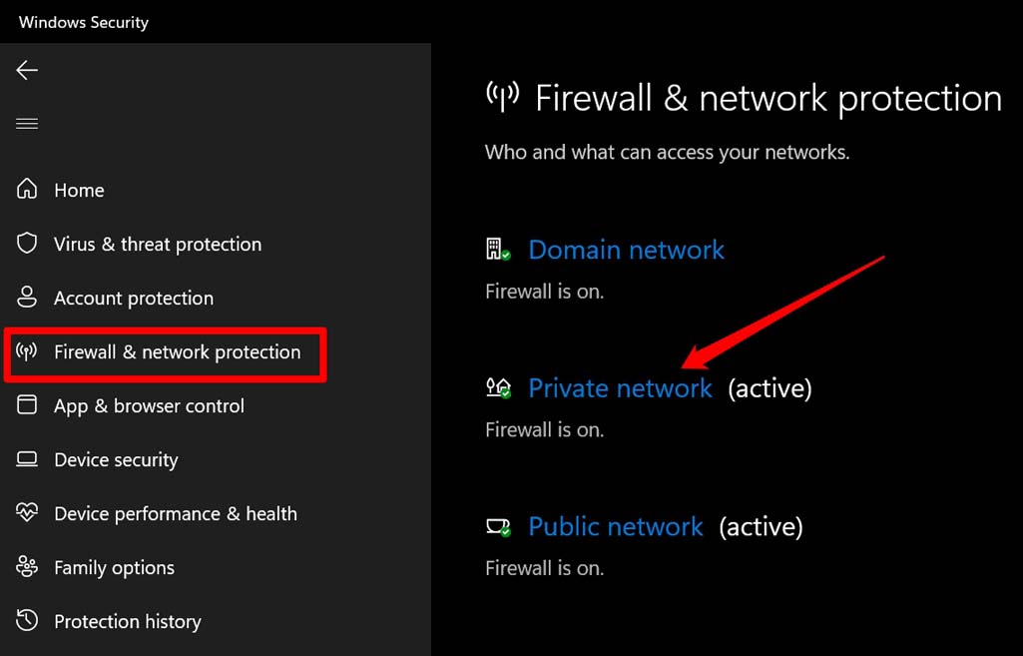Select the Firewall & network protection icon
Viewport: 1023px width, 656px height.
coord(26,351)
